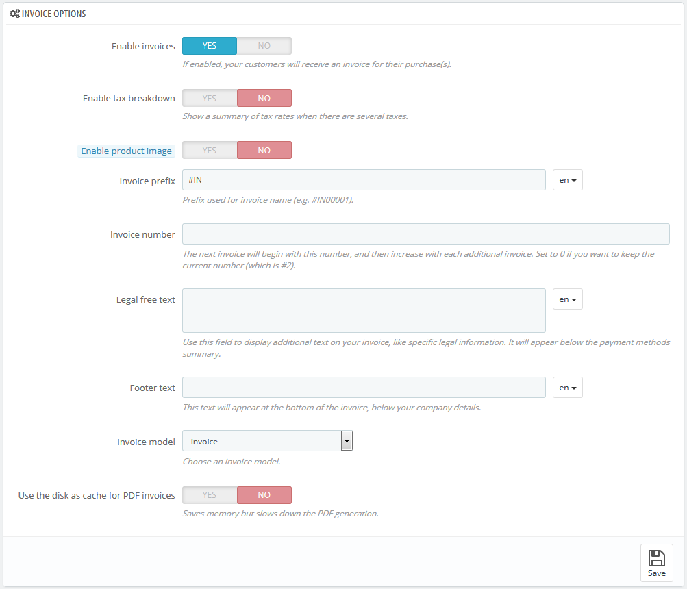The height and width of the screenshot is (589, 687).
Task: Click the Invoice Options heading text
Action: 53,14
